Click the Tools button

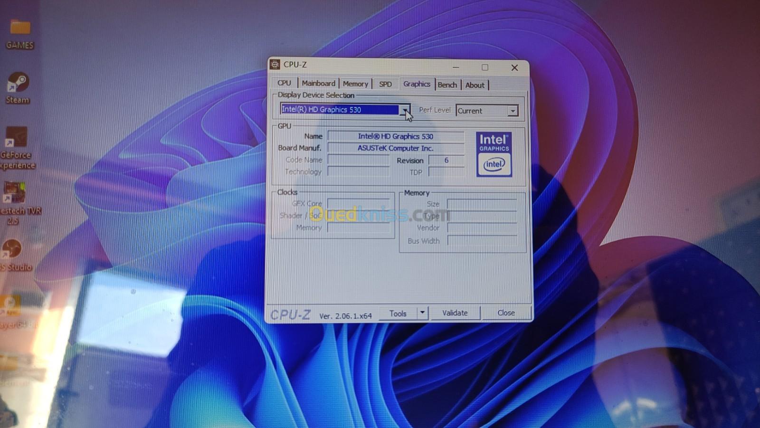(x=398, y=314)
